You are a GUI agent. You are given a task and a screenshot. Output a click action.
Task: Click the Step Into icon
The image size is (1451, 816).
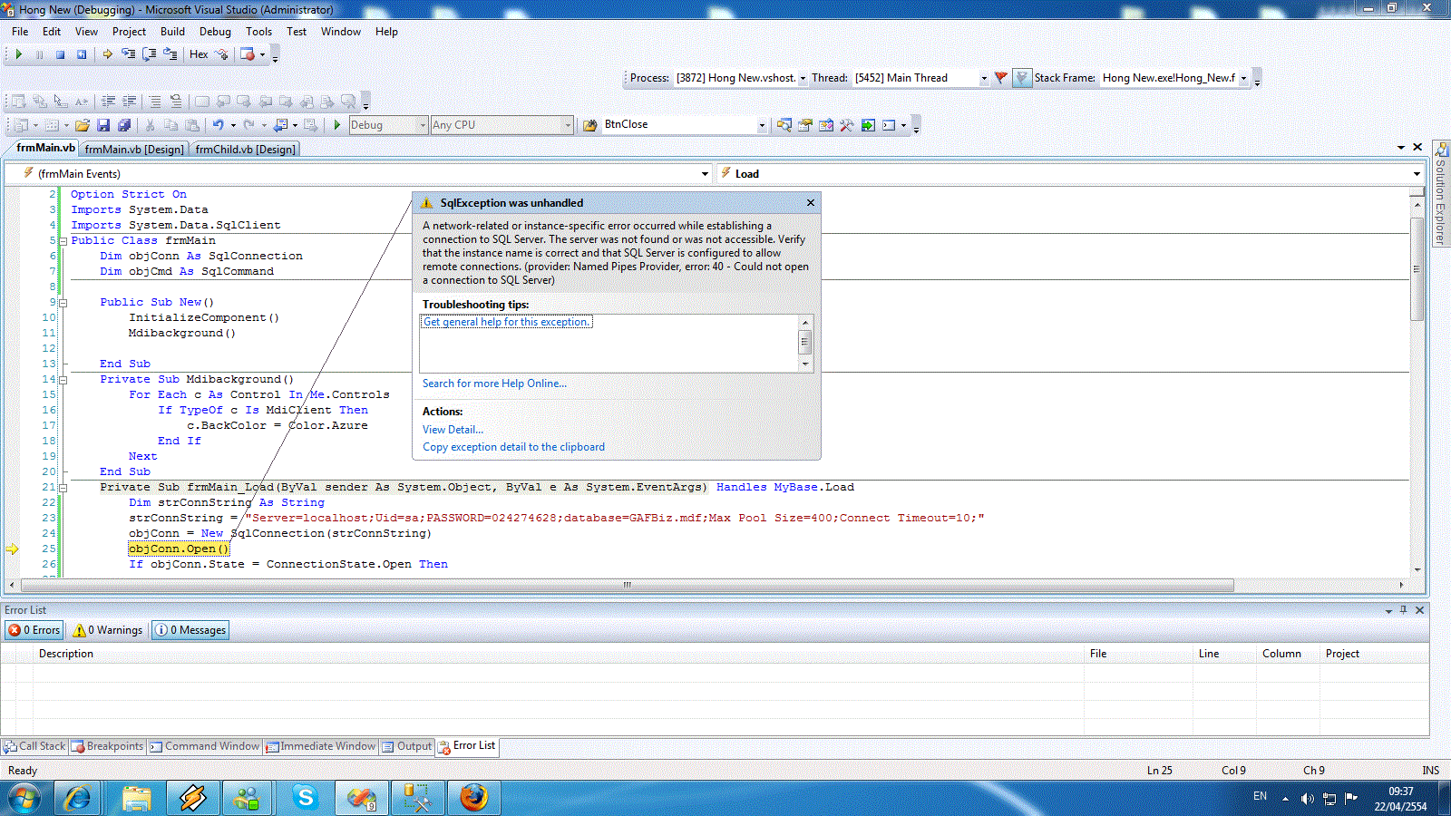pyautogui.click(x=128, y=54)
